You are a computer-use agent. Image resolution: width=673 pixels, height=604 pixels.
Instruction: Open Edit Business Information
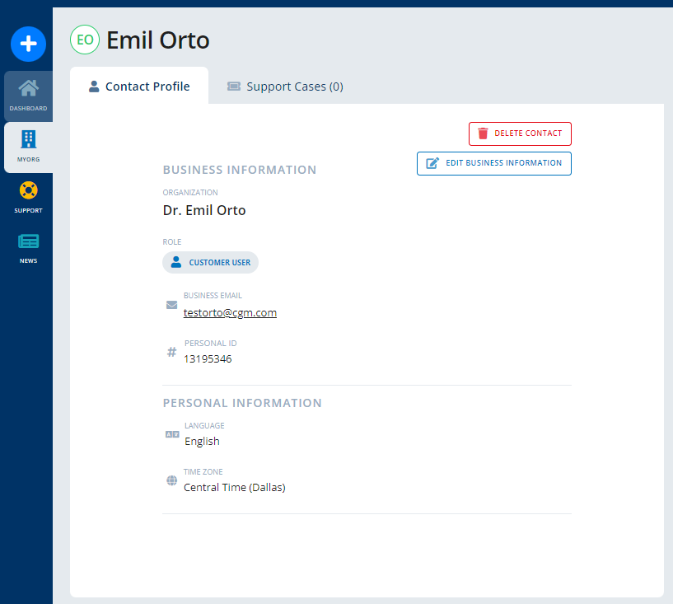tap(493, 162)
